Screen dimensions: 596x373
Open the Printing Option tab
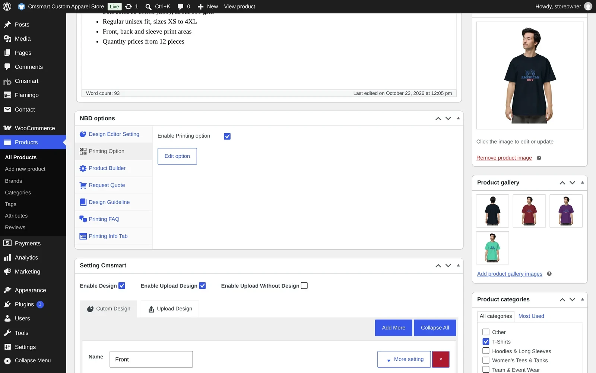(x=114, y=151)
